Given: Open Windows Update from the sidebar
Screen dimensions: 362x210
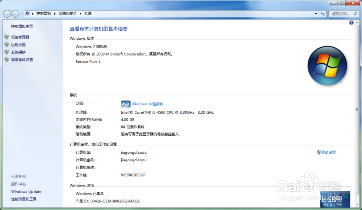Looking at the screenshot, I should click(x=26, y=192).
